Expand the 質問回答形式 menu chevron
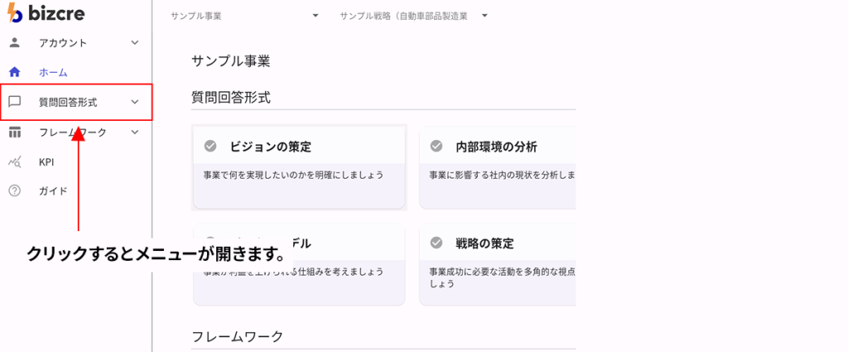848x352 pixels. [135, 102]
